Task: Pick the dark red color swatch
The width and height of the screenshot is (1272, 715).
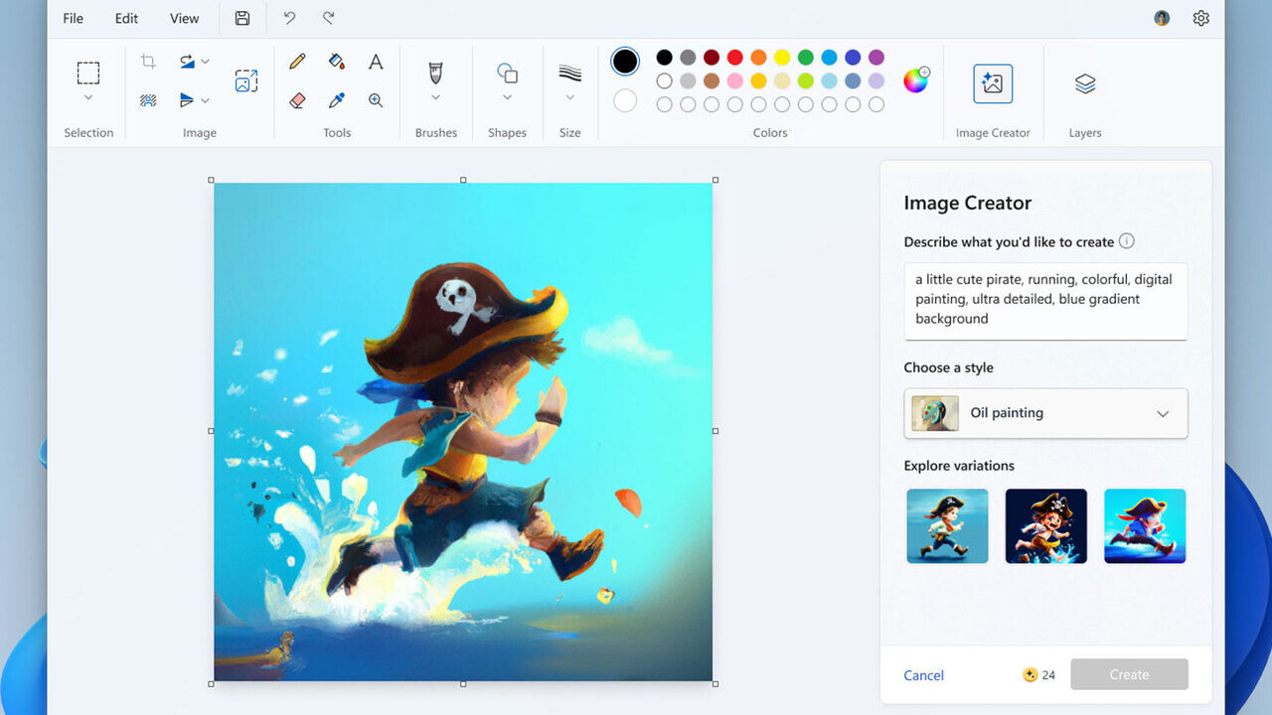Action: point(712,58)
